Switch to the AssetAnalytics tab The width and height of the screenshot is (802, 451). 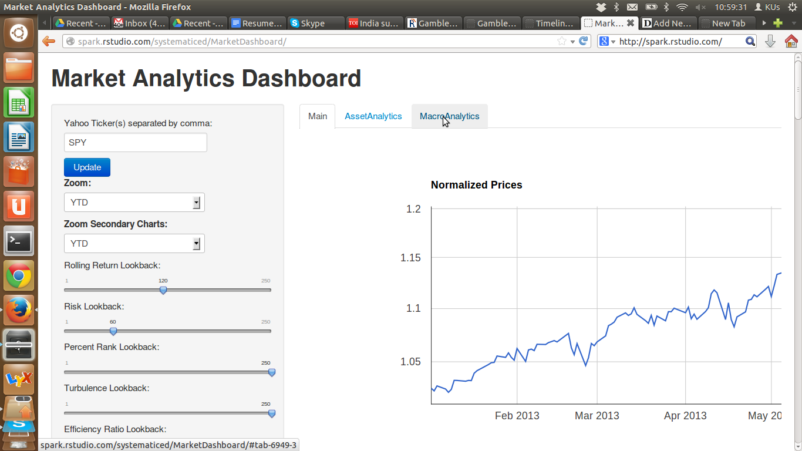(x=373, y=116)
